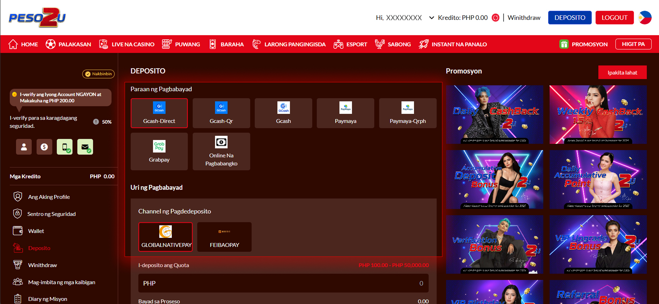Click the PHP deposit amount field
The image size is (659, 304).
[x=283, y=283]
